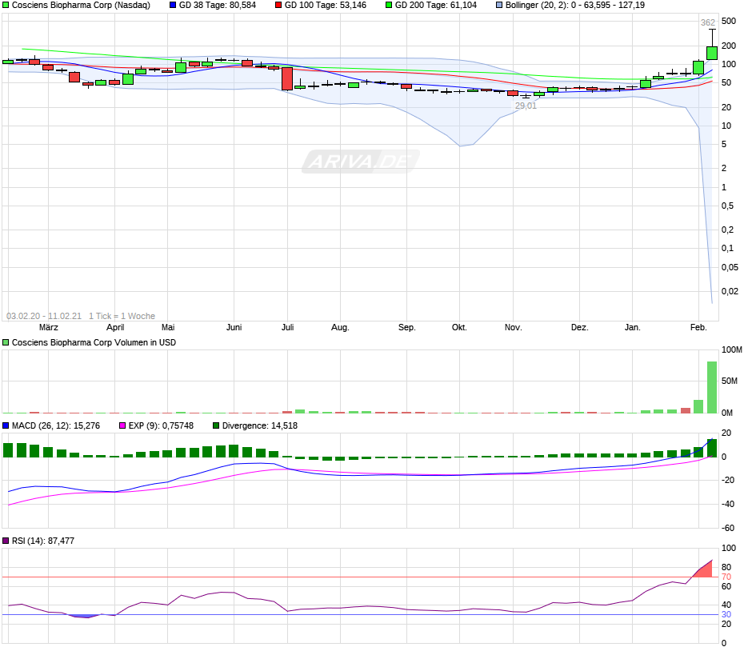Screen dimensions: 752x651
Task: Click the 'Aug.' axis label
Action: 341,327
